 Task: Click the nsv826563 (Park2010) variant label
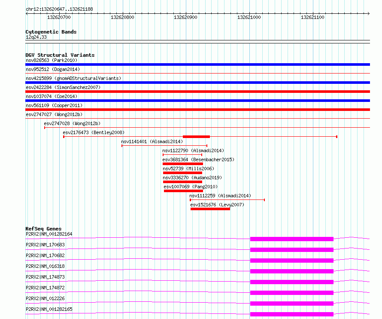click(x=52, y=60)
